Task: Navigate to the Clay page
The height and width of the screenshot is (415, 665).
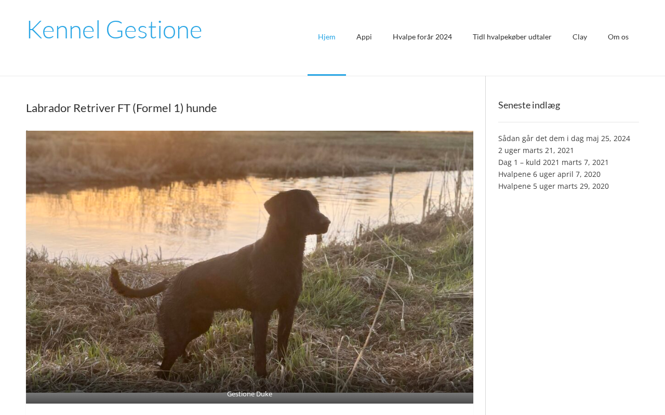Action: [580, 37]
